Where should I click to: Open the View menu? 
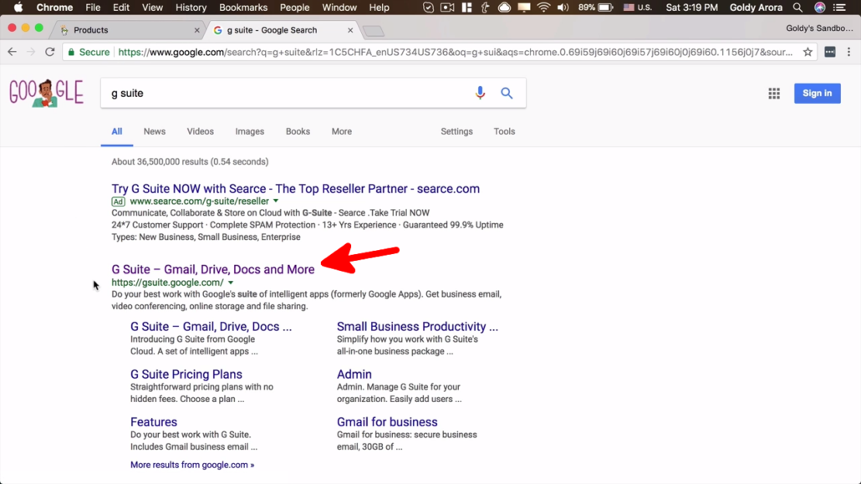(x=152, y=8)
